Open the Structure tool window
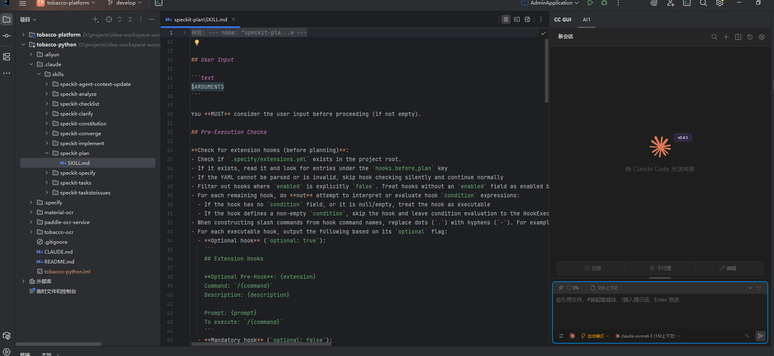The height and width of the screenshot is (356, 774). [x=7, y=57]
